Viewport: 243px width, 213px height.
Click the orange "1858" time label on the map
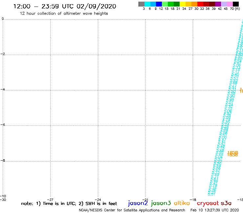pos(232,154)
